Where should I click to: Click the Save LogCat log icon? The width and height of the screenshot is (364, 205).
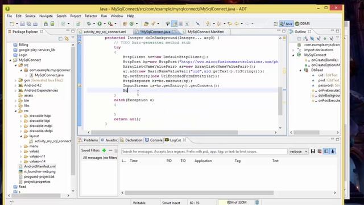click(x=313, y=151)
